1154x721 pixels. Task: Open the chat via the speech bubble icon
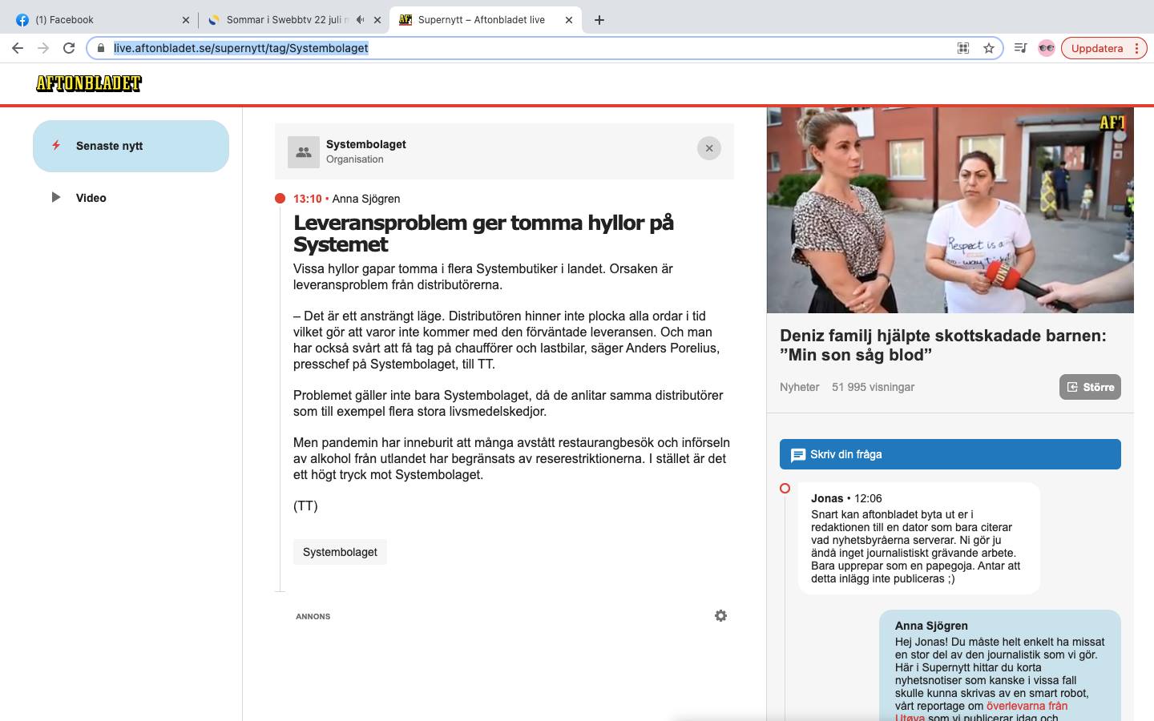click(x=798, y=454)
